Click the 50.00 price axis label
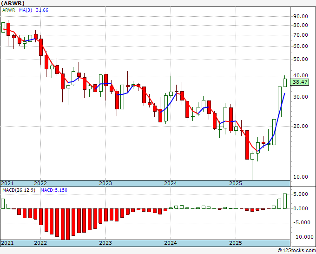The height and width of the screenshot is (254, 316). (301, 59)
